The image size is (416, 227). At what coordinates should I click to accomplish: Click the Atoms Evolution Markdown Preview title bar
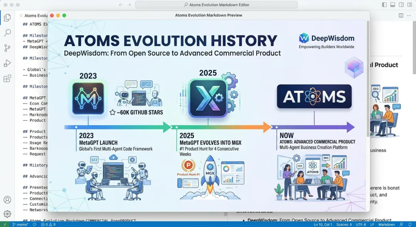208,15
